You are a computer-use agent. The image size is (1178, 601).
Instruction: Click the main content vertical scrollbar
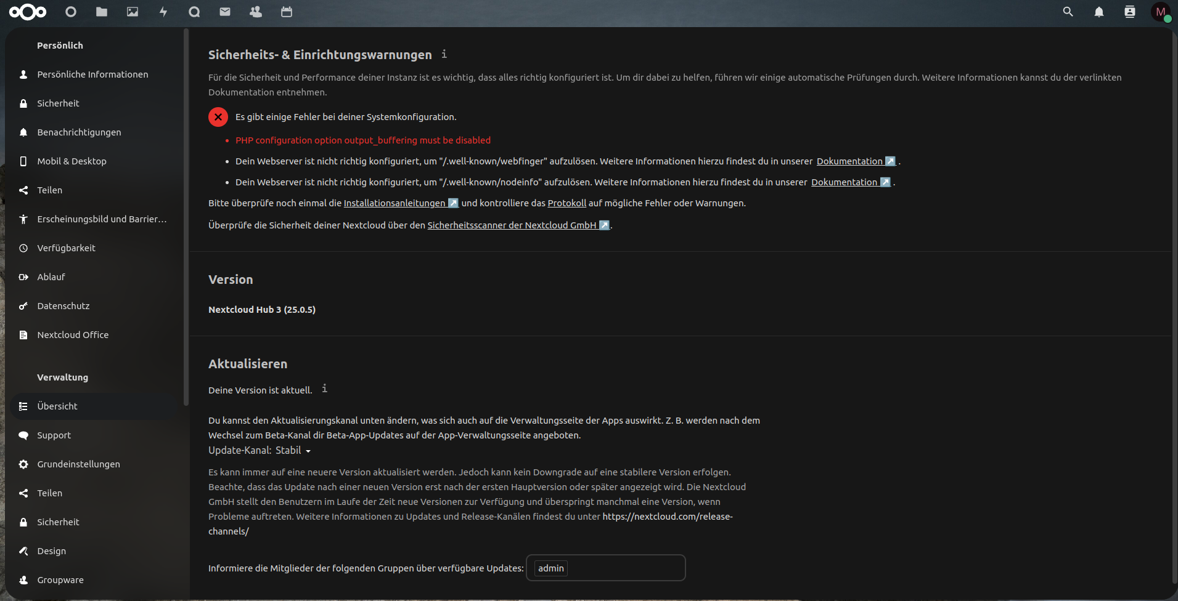tap(1174, 308)
